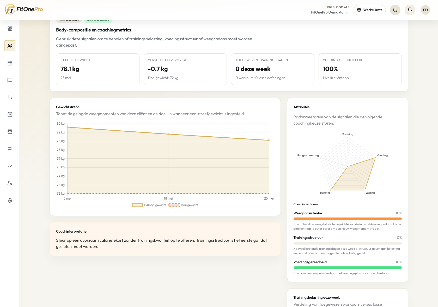
Task: Click the Voeding point on radar chart
Action: click(375, 158)
